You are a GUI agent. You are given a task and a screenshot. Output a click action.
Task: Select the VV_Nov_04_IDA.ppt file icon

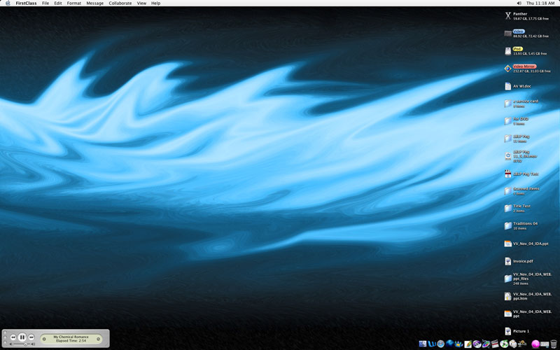508,244
